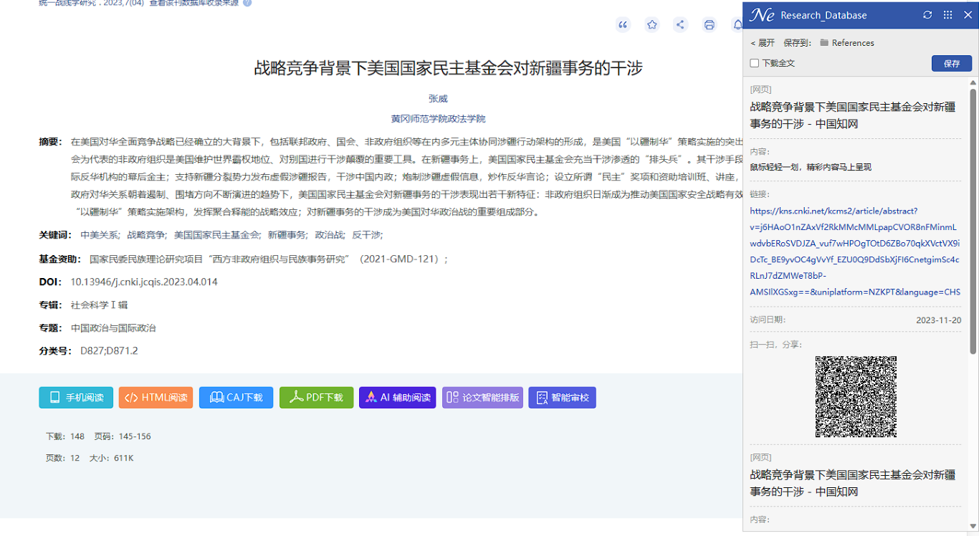
Task: Open the fund project 国家民委民族理论研究项目 link
Action: [269, 259]
